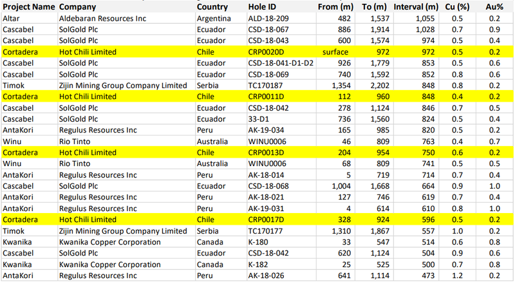Select the 'Interval (m)' column header
Viewport: 515px width, 282px height.
coord(416,7)
